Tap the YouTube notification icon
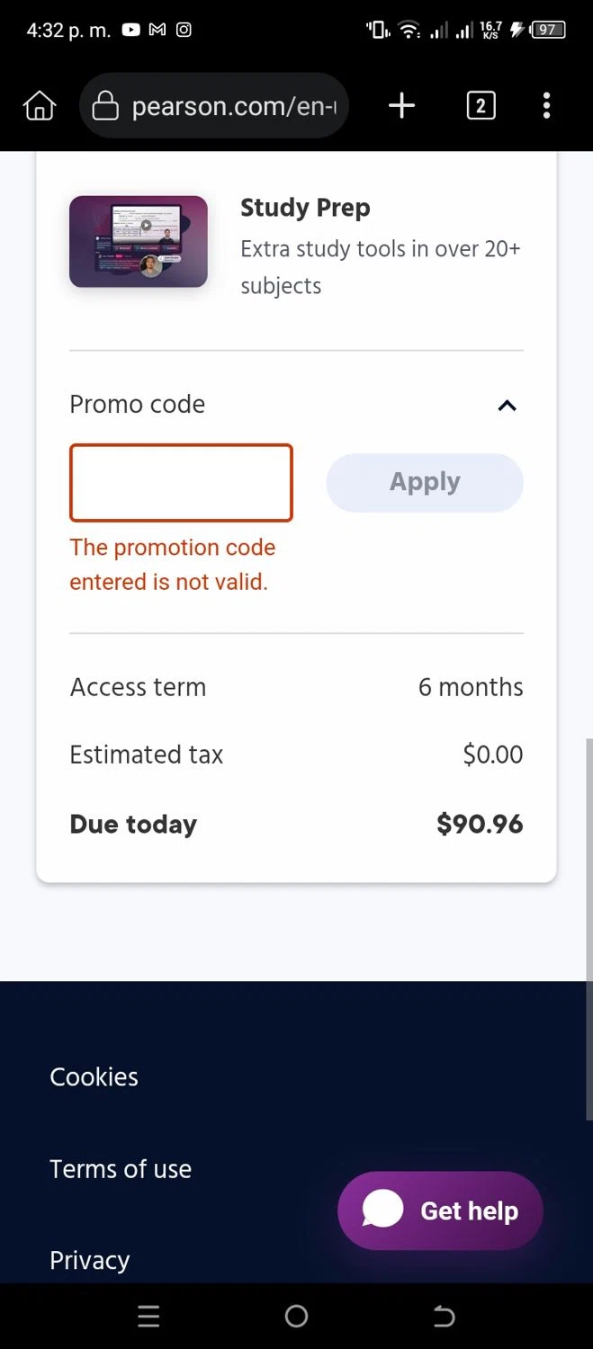Image resolution: width=593 pixels, height=1349 pixels. [131, 30]
